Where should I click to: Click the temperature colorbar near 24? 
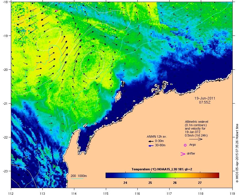pyautogui.click(x=125, y=175)
